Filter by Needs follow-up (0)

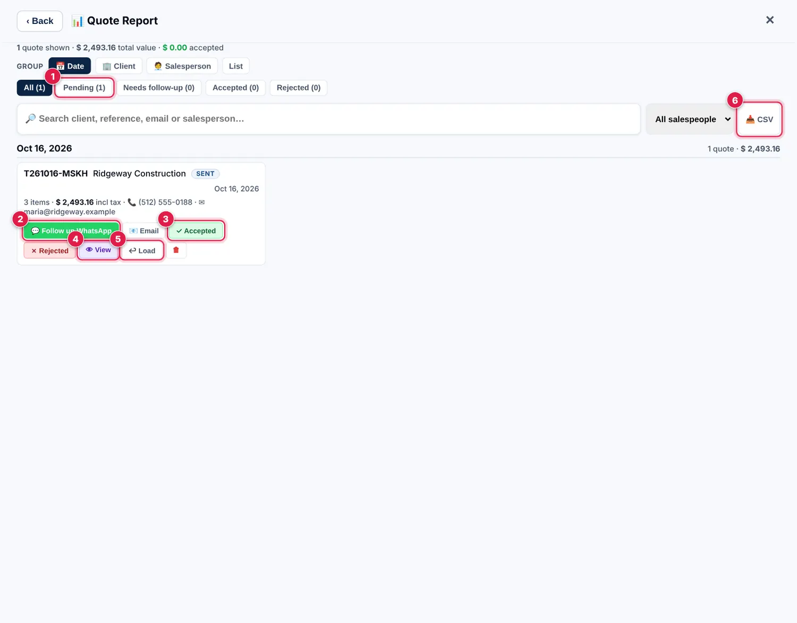159,88
